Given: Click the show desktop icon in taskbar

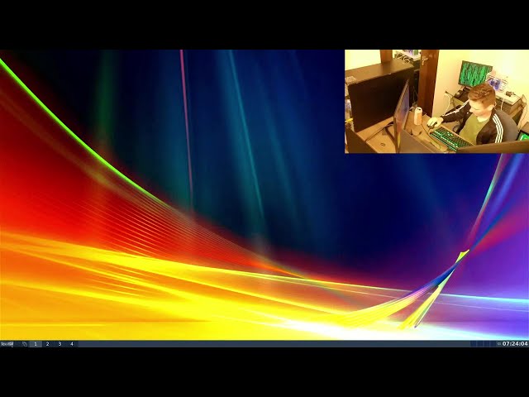Looking at the screenshot, I should click(x=25, y=344).
